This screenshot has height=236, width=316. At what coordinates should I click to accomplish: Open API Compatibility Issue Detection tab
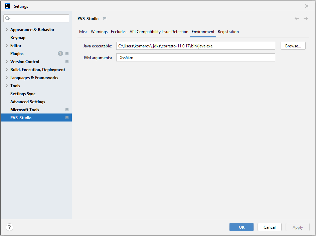tap(159, 32)
